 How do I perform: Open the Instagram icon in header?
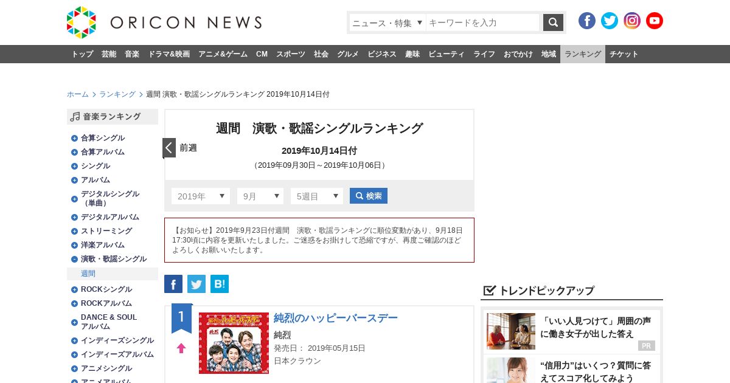tap(632, 21)
